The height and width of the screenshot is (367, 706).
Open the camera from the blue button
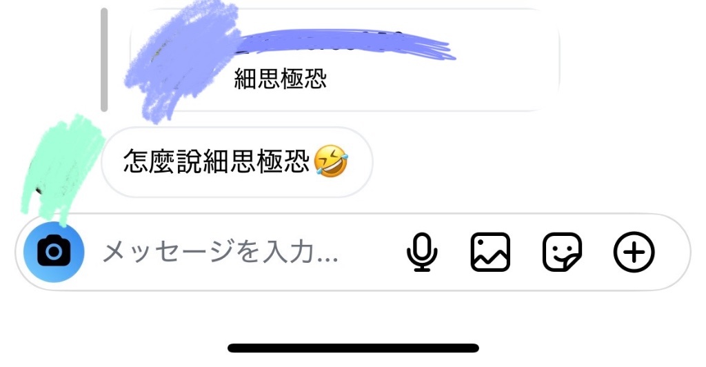[x=54, y=252]
